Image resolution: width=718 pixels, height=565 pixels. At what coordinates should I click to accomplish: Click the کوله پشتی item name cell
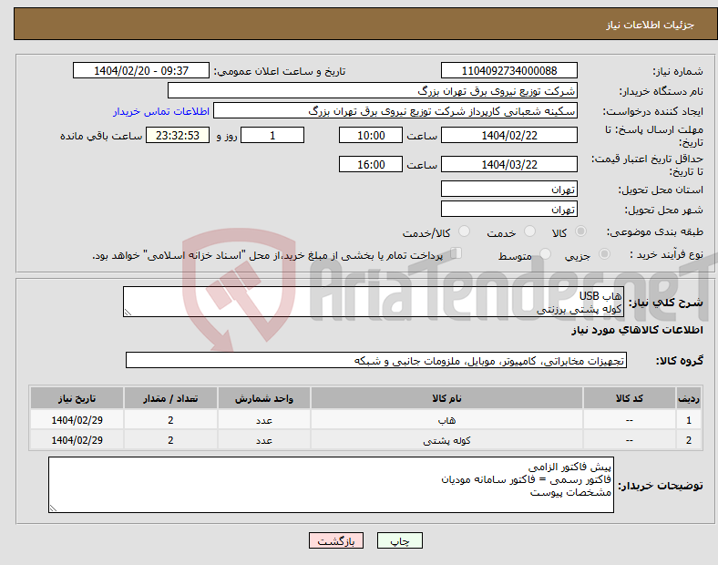coord(446,440)
